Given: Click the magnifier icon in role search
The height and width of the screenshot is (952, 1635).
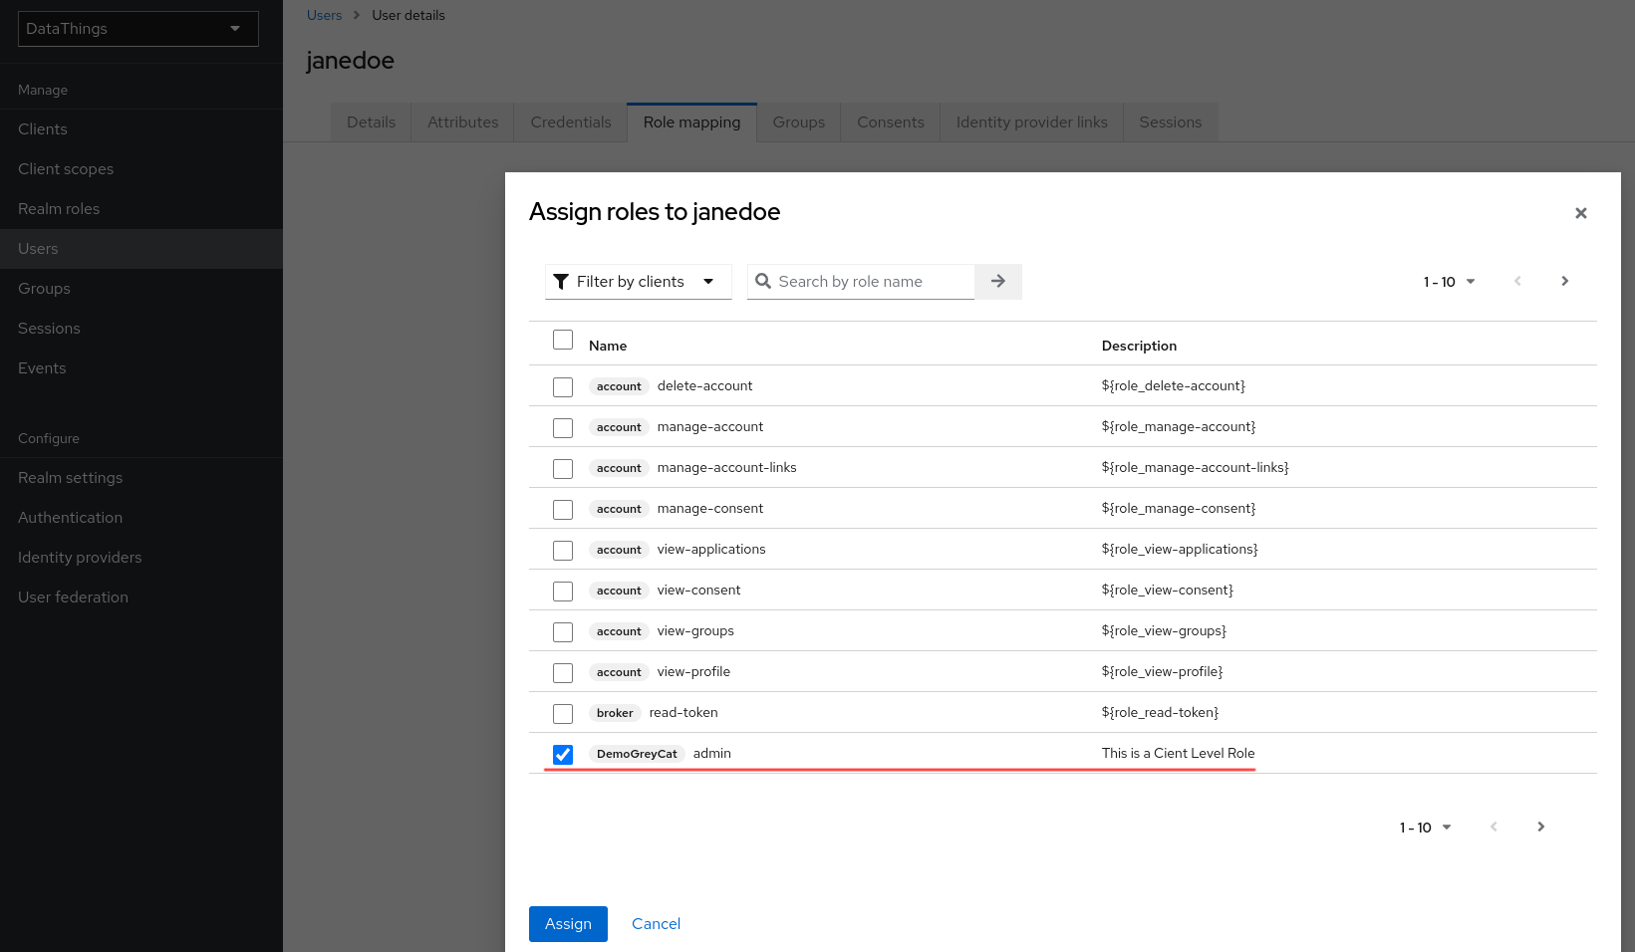Looking at the screenshot, I should (x=763, y=282).
